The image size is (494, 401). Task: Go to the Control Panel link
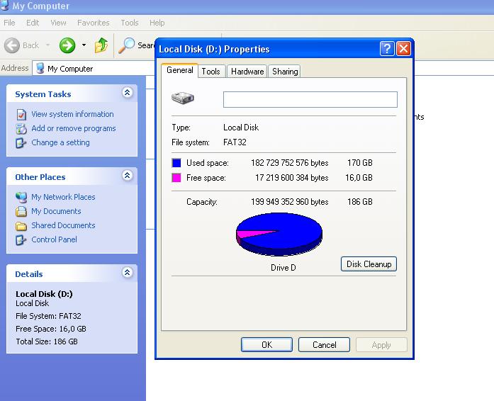54,239
